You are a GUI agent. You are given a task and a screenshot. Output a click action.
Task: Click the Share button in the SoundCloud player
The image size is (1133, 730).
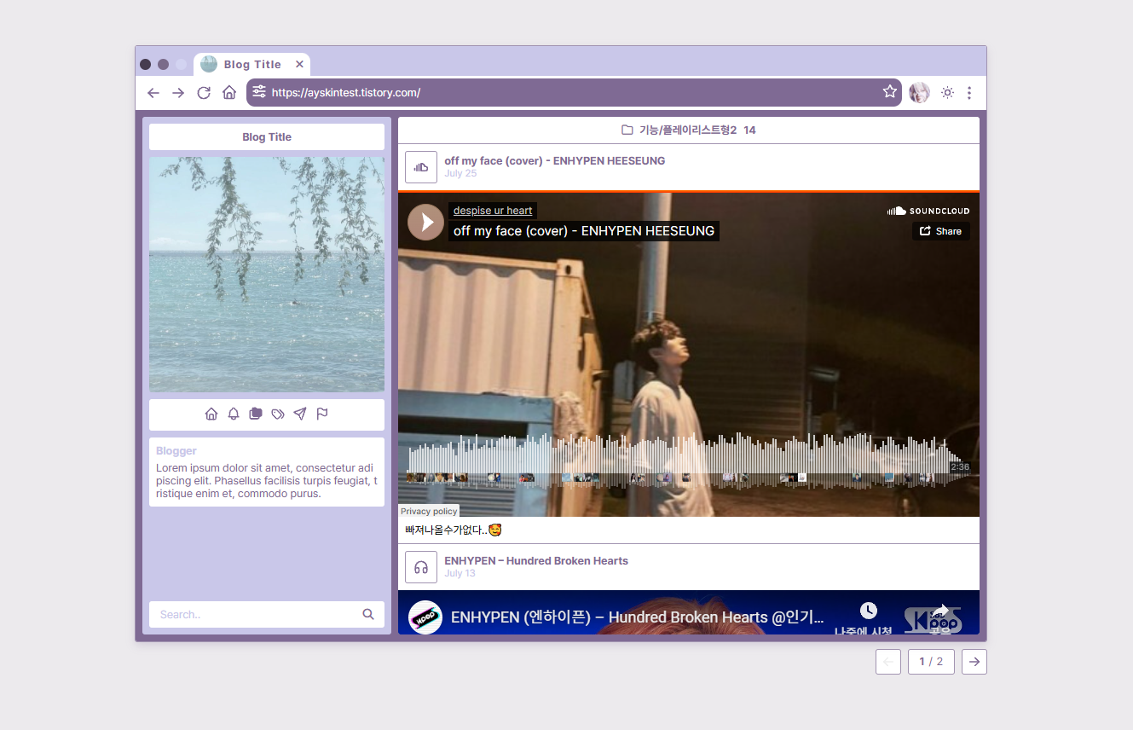[941, 231]
